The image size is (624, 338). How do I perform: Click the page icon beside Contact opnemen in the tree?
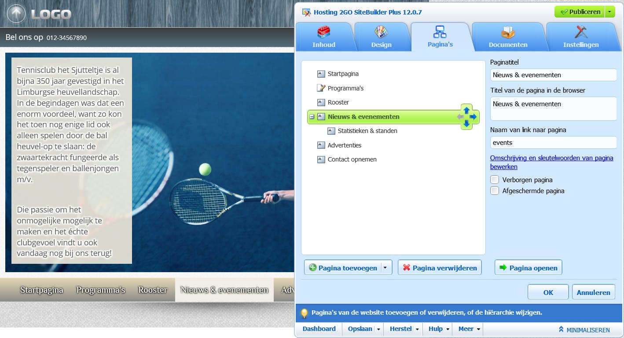pyautogui.click(x=321, y=159)
